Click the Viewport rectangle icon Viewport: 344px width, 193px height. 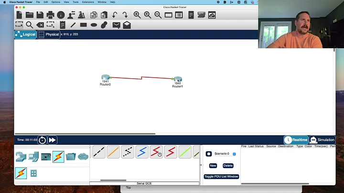pos(169,15)
